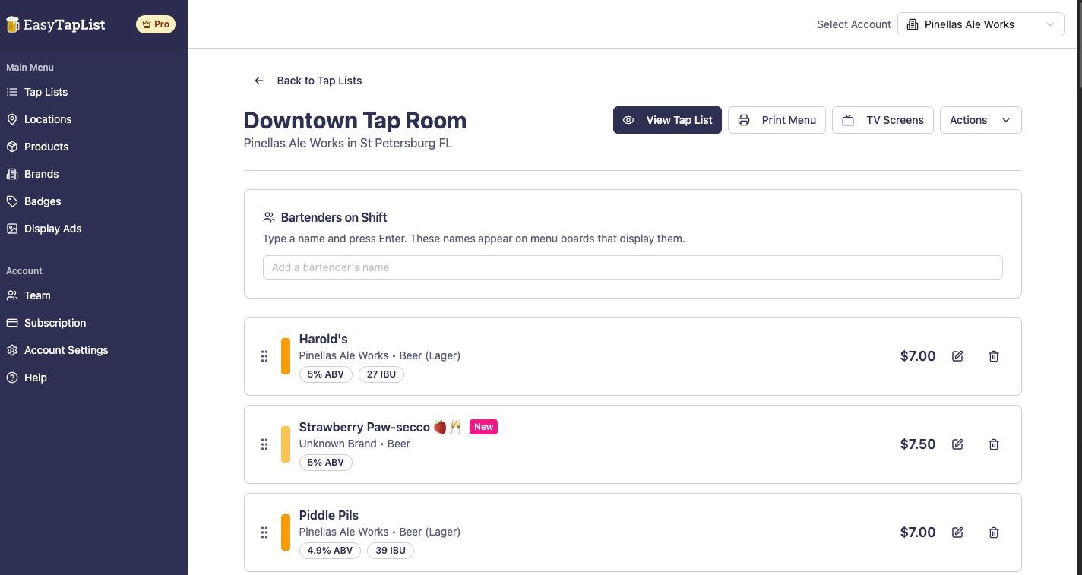Click the $7.50 price
The height and width of the screenshot is (575, 1082).
(918, 444)
